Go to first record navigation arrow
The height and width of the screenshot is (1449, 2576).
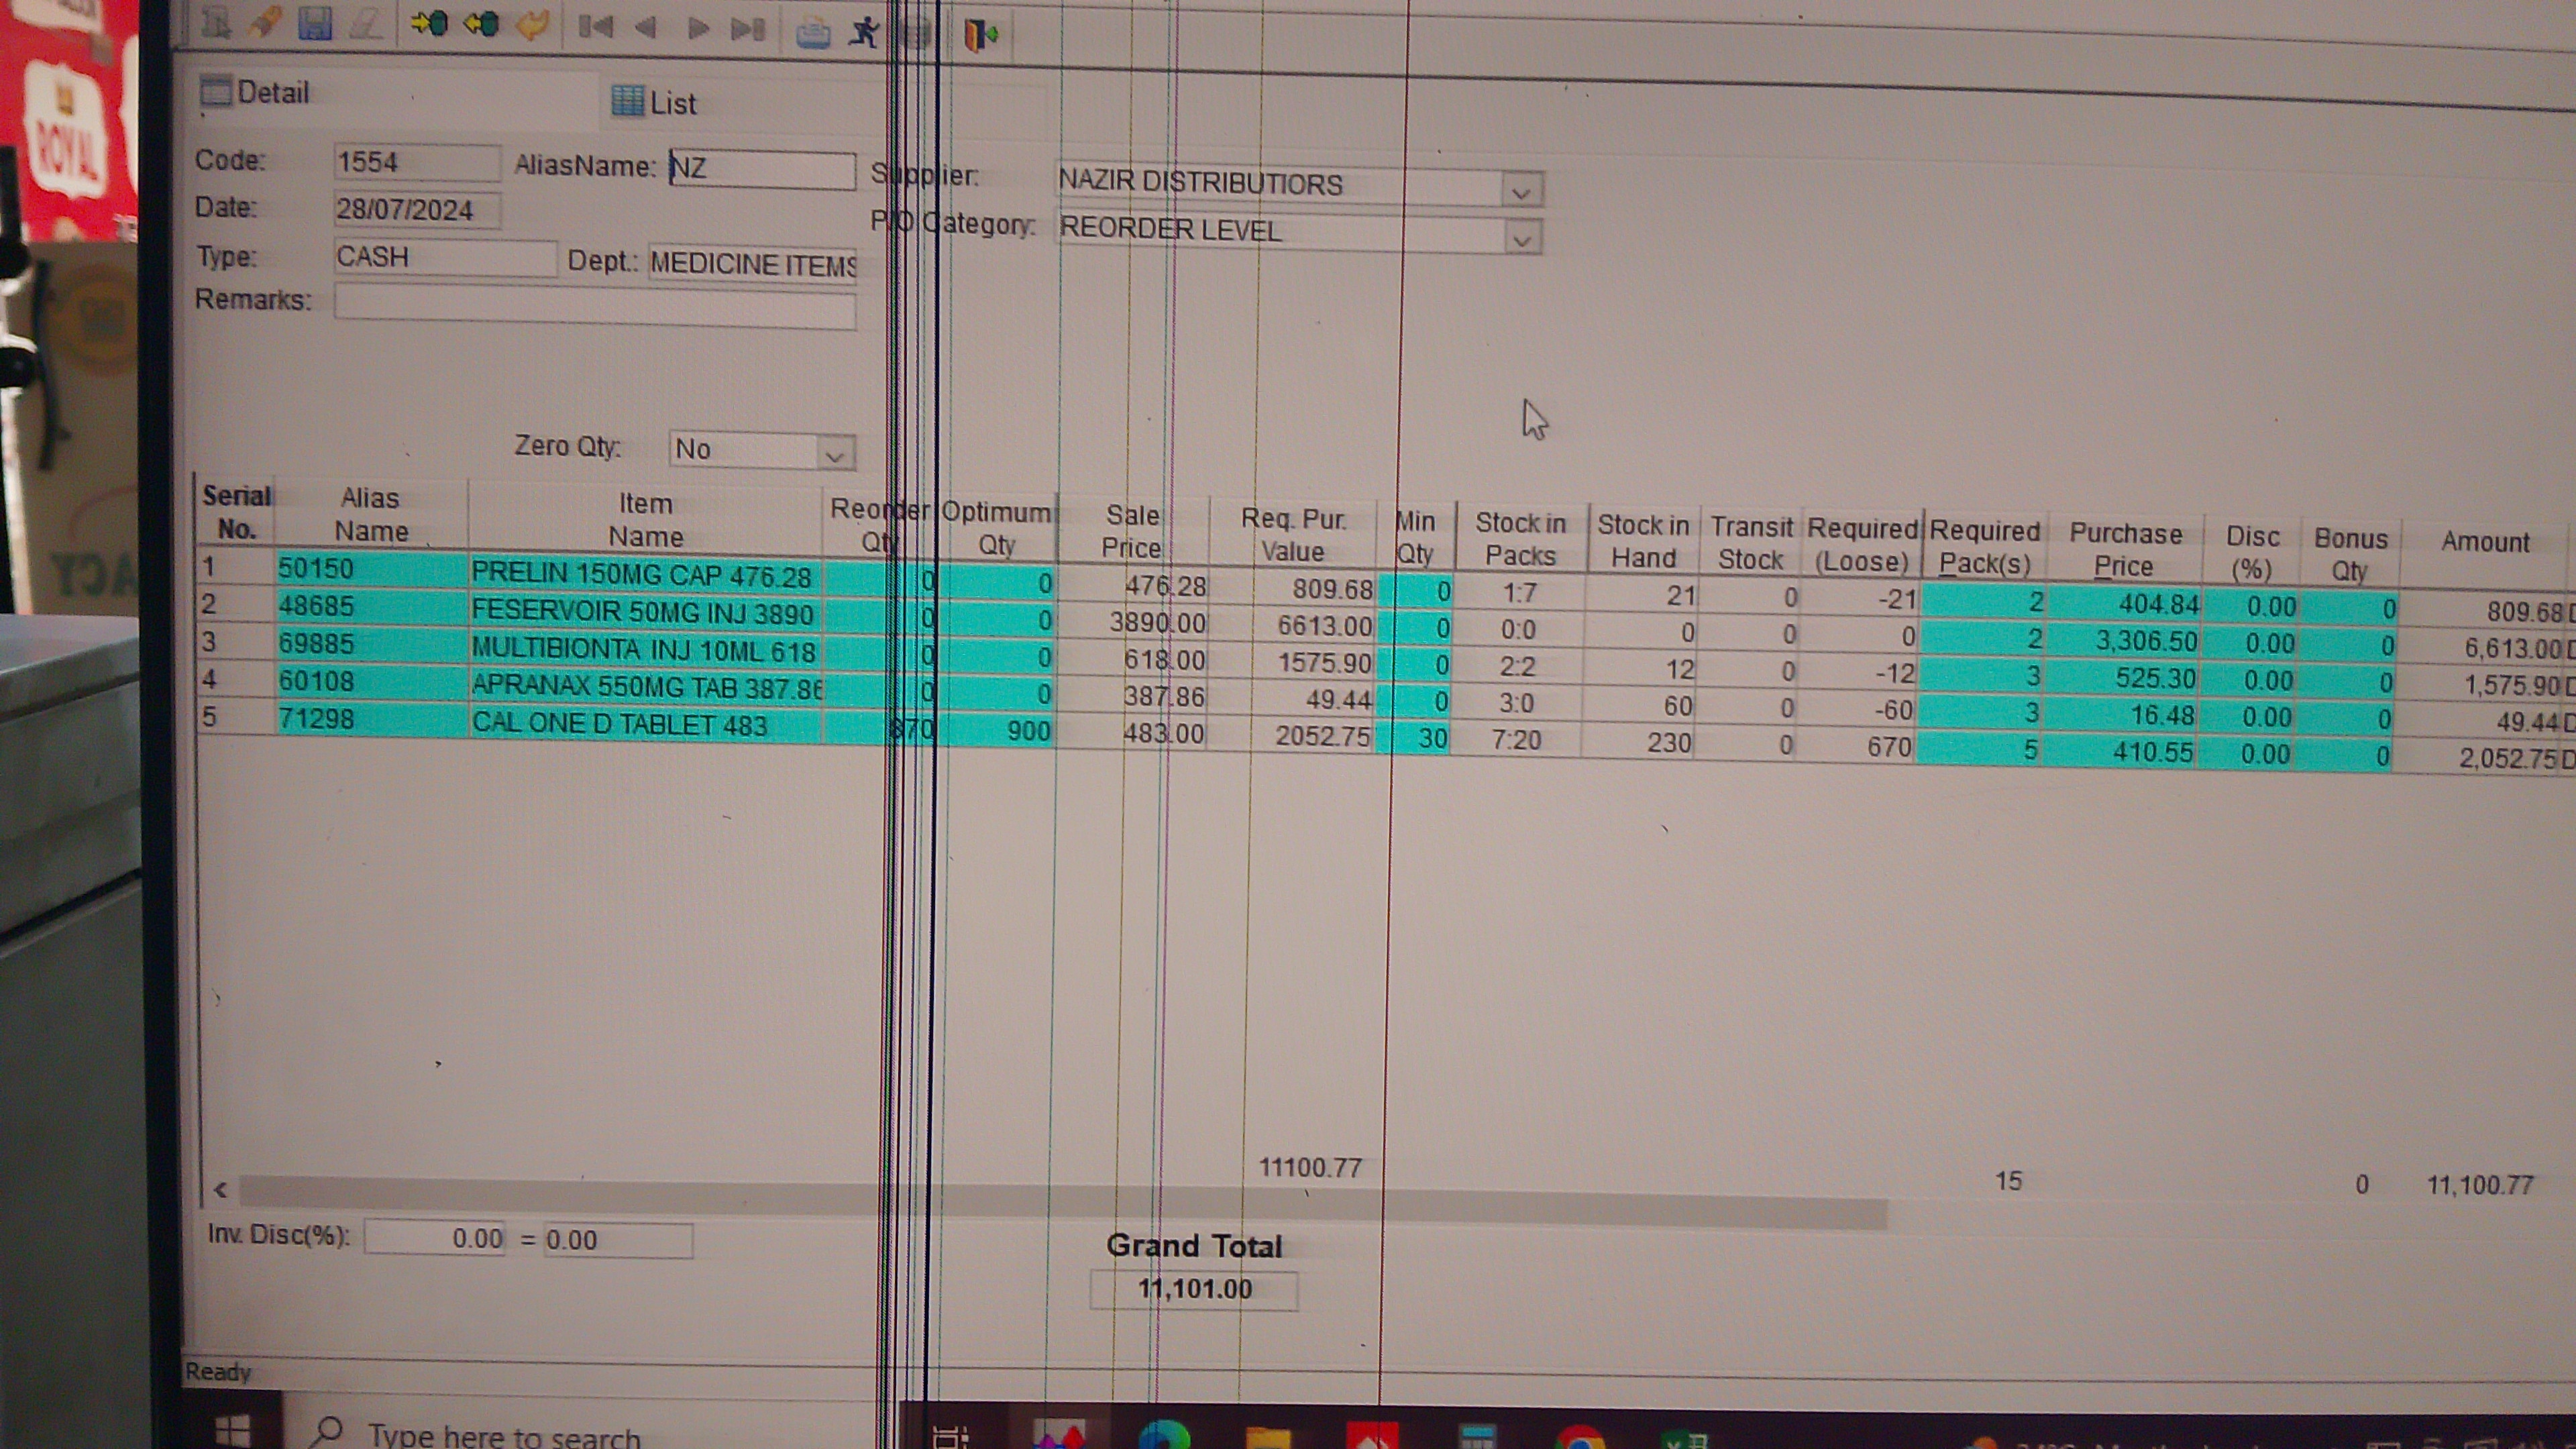pos(595,27)
